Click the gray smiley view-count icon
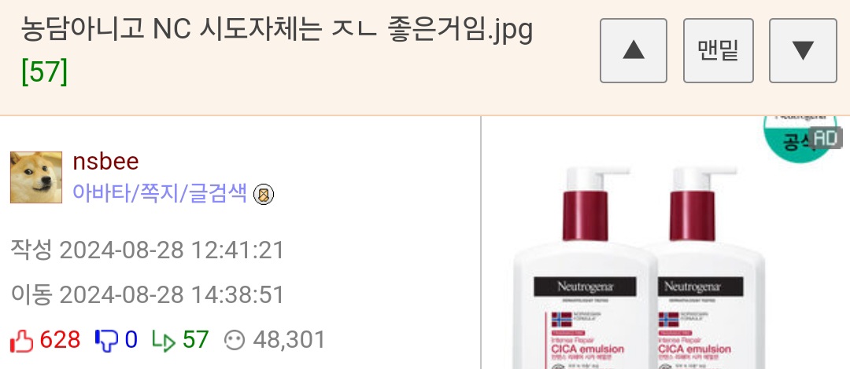This screenshot has width=850, height=369. 235,340
